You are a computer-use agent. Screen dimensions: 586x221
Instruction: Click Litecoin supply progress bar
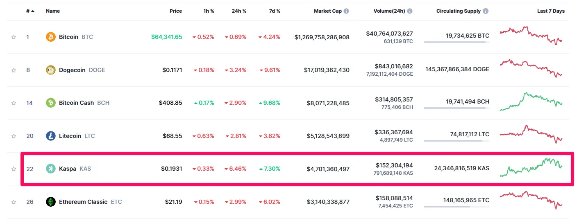pos(457,141)
